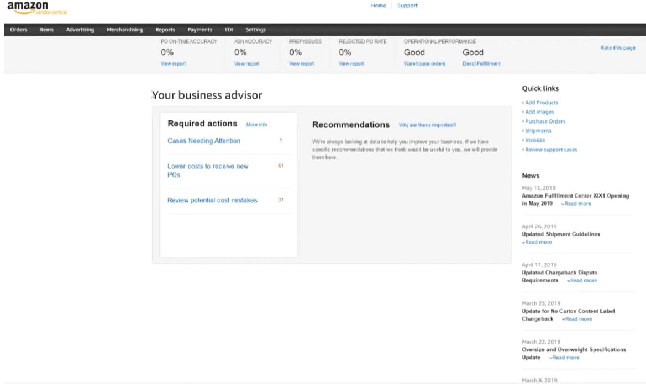View report for Rejected PO Rate
This screenshot has height=384, width=646.
point(351,64)
